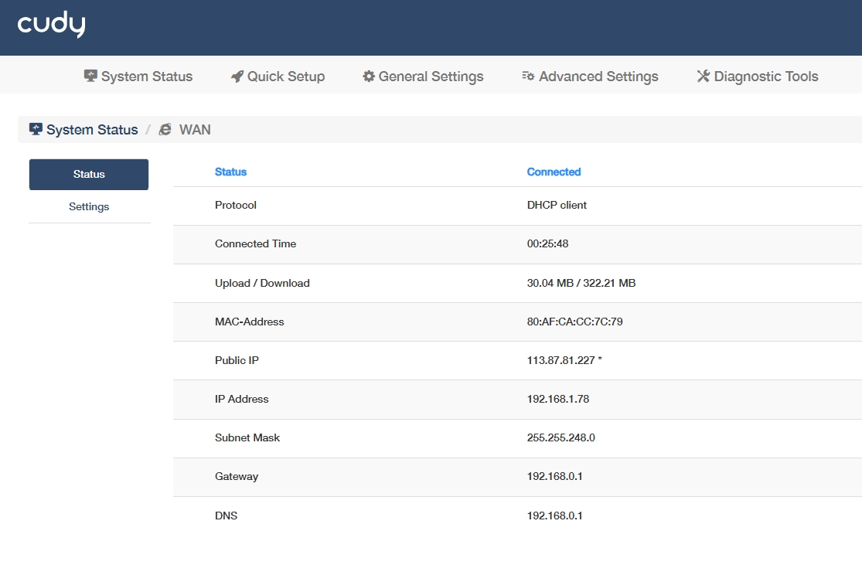Click the MAC-Address value 80:AF:CA:CC:7C:79
Image resolution: width=862 pixels, height=565 pixels.
pyautogui.click(x=574, y=322)
